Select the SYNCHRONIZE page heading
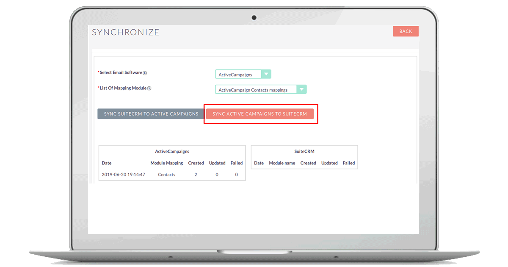 (126, 32)
